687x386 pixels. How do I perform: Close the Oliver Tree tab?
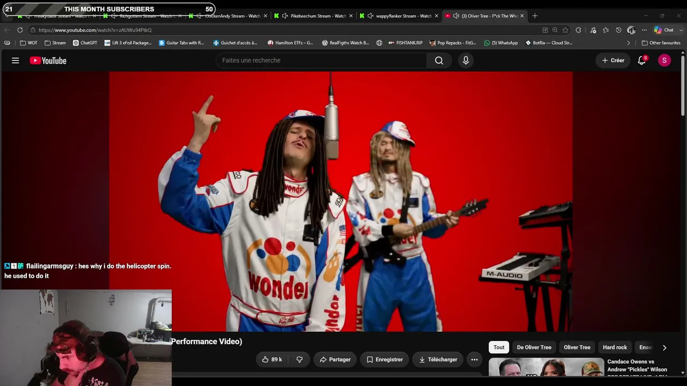coord(522,16)
